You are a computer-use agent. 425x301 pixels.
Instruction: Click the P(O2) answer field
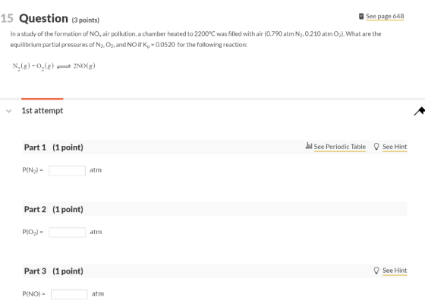tap(68, 233)
